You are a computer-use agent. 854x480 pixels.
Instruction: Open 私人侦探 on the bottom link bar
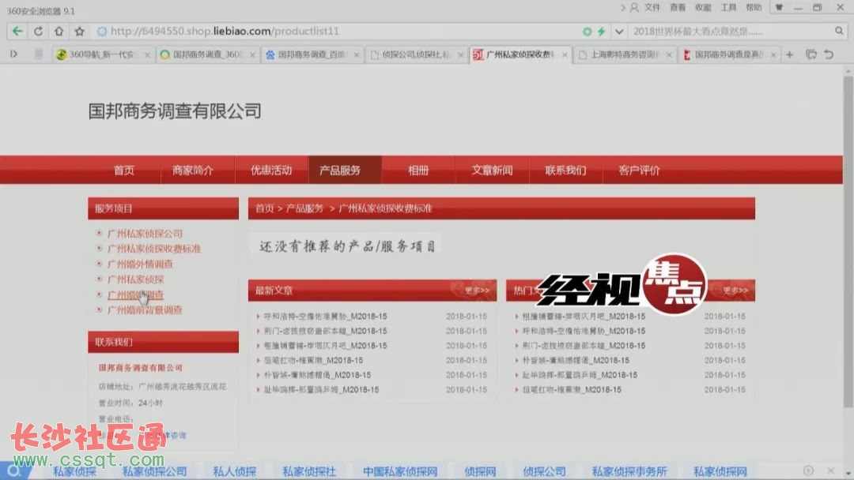pos(234,471)
